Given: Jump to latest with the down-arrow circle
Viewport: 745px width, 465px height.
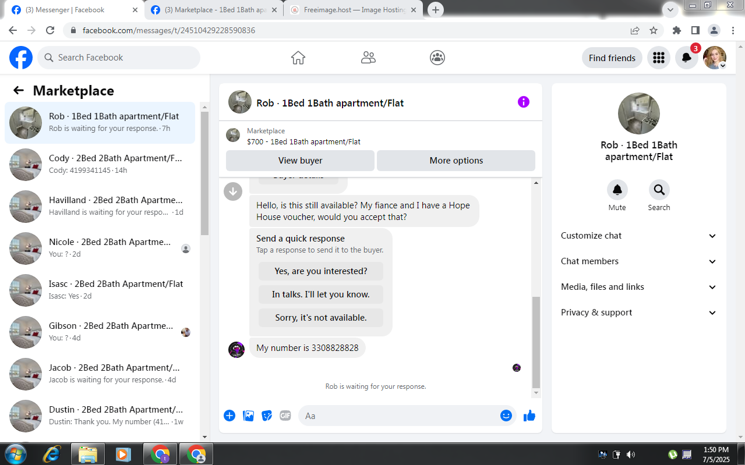Looking at the screenshot, I should click(x=233, y=191).
